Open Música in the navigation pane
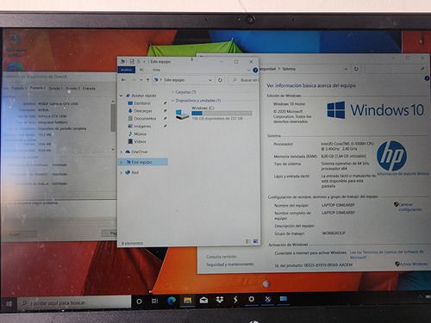 (137, 134)
